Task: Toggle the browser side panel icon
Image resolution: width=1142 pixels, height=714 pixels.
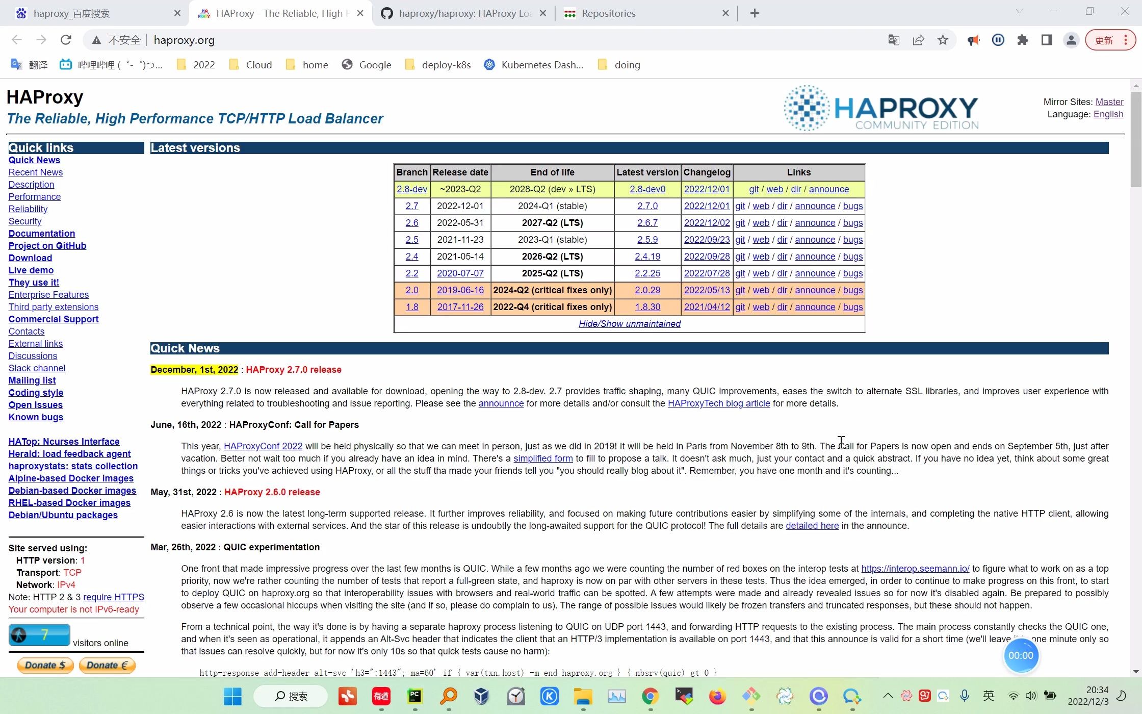Action: (x=1047, y=40)
